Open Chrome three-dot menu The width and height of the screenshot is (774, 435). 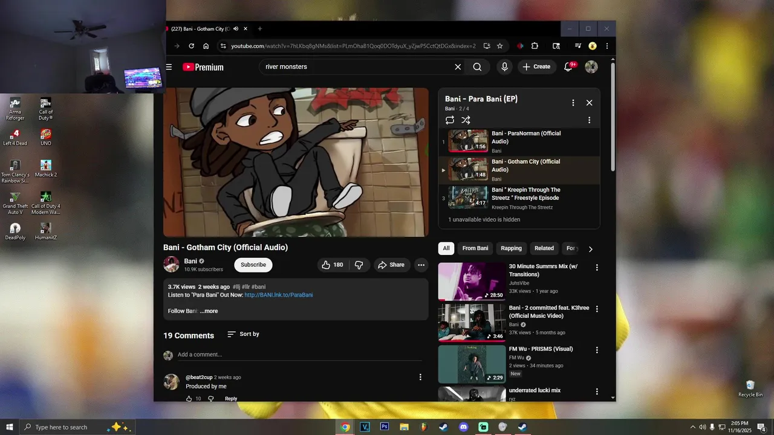(x=607, y=46)
